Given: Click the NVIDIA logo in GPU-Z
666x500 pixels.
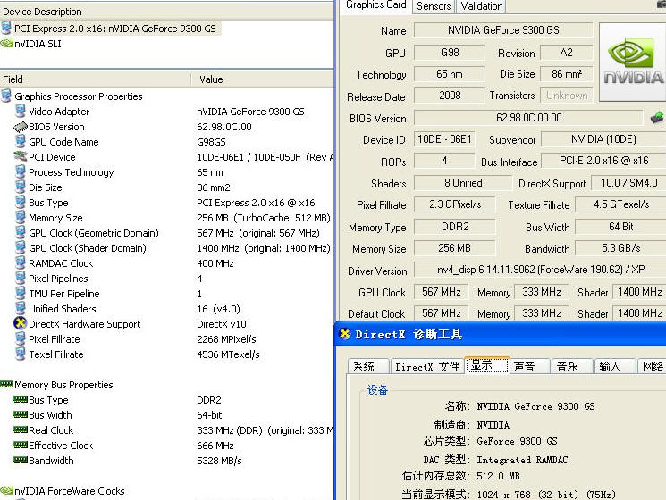Looking at the screenshot, I should click(x=632, y=62).
